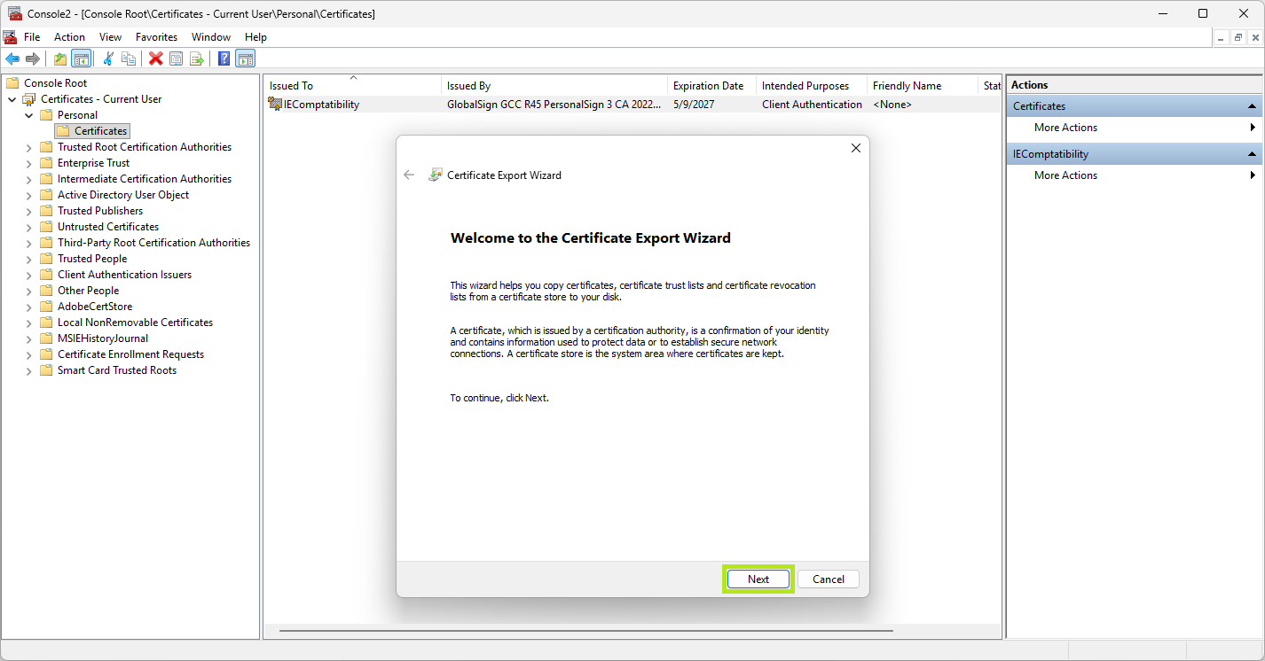Toggle Show/Hide Action Pane icon
Image resolution: width=1265 pixels, height=661 pixels.
coord(246,58)
